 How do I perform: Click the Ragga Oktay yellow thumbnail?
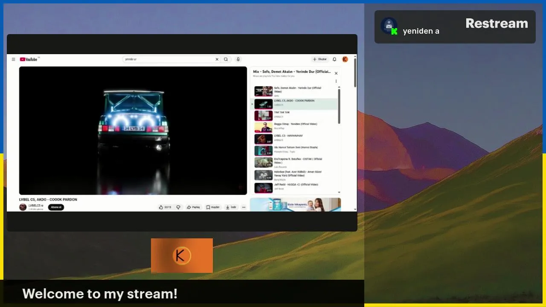(264, 127)
